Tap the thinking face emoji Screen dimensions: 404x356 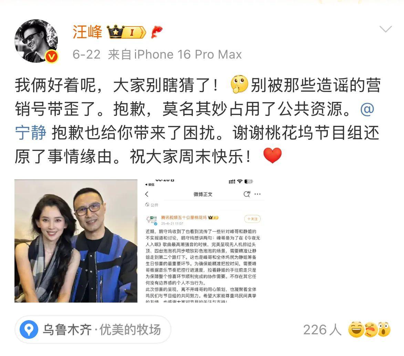[x=239, y=84]
